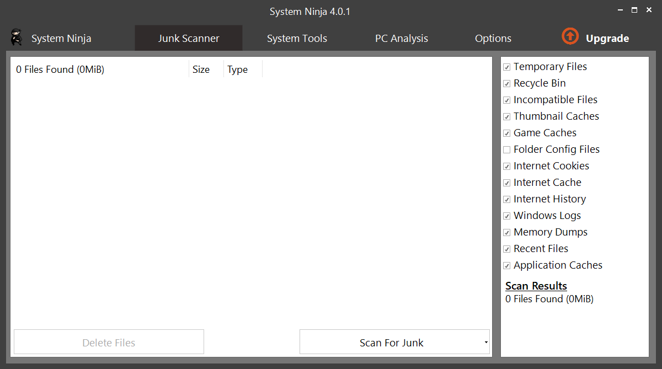The width and height of the screenshot is (662, 369).
Task: Click the Scan For Junk button
Action: 391,342
